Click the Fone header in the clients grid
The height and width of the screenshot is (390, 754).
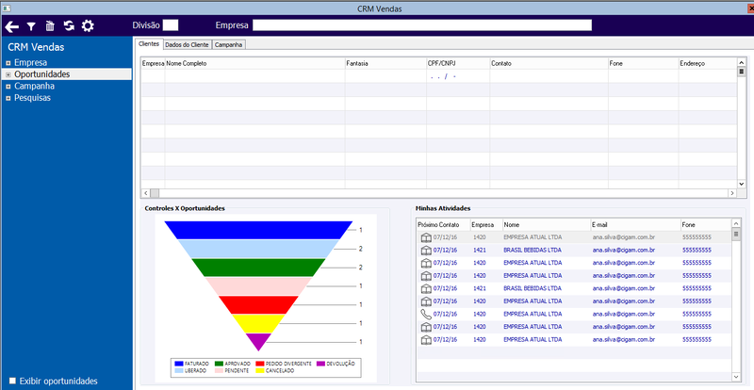(643, 63)
